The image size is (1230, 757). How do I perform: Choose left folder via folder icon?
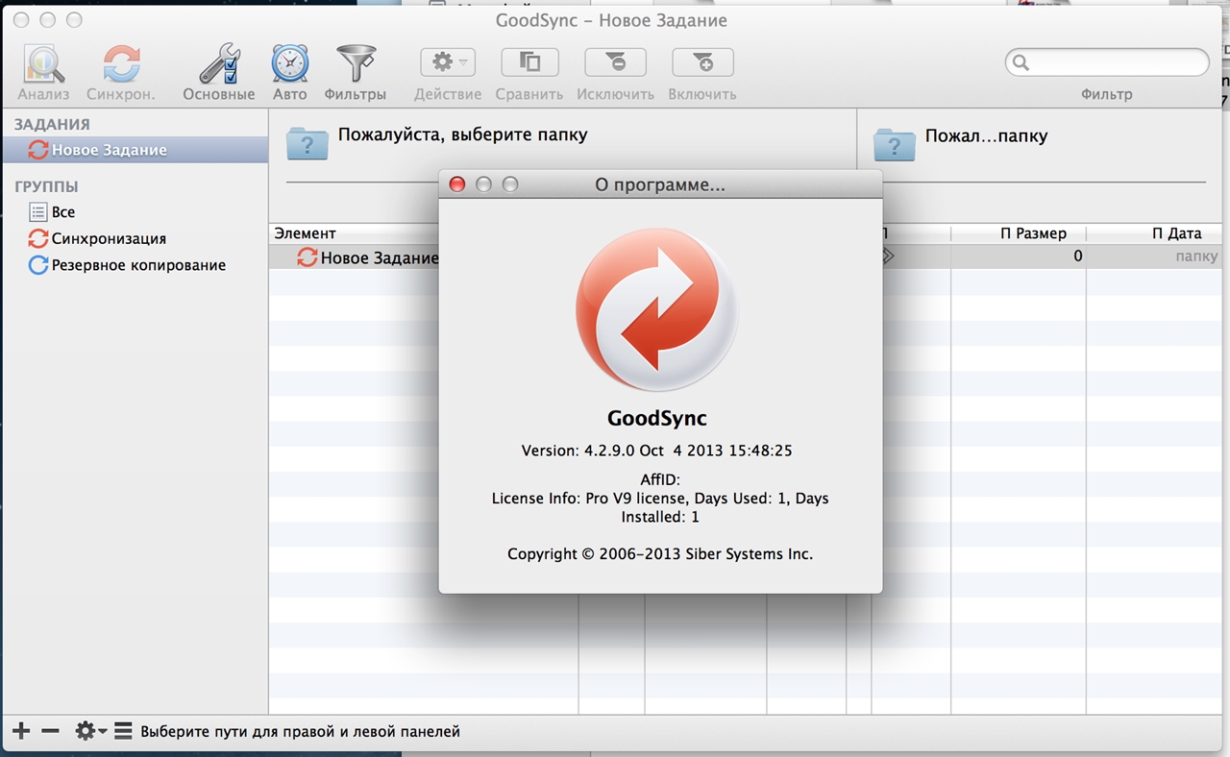click(307, 144)
